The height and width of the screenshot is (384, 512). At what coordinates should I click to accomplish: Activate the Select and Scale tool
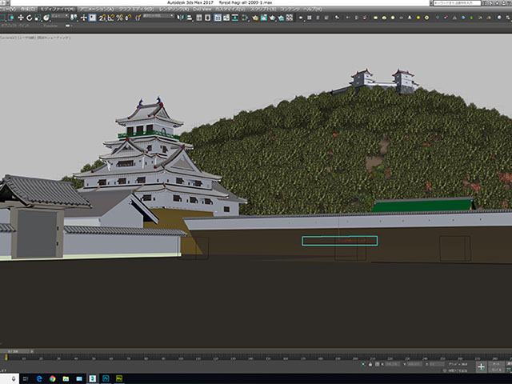37,18
